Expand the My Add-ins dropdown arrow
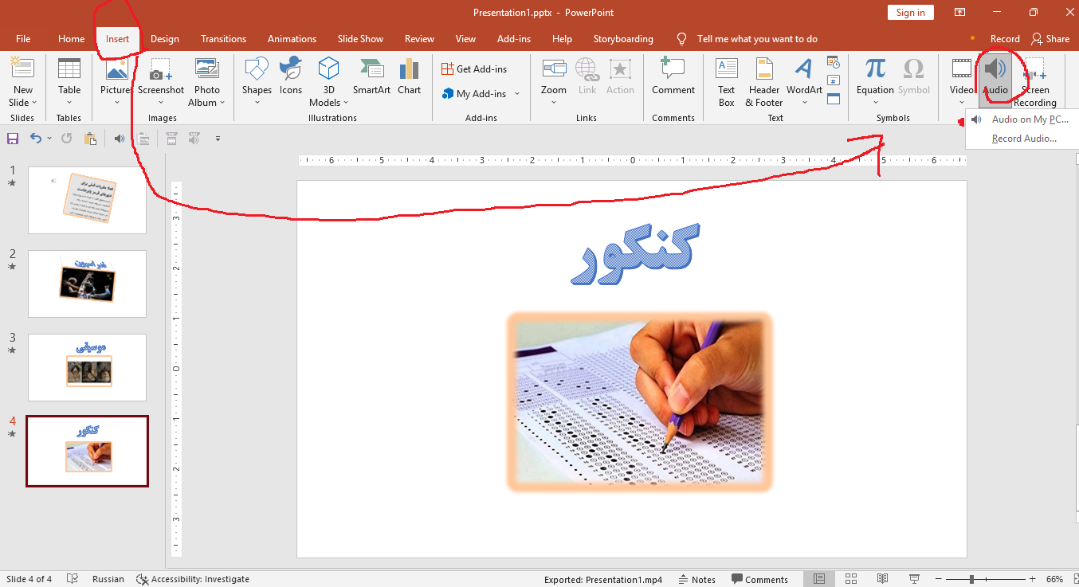 coord(516,94)
